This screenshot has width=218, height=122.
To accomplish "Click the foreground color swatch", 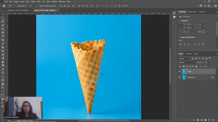I will [2, 98].
